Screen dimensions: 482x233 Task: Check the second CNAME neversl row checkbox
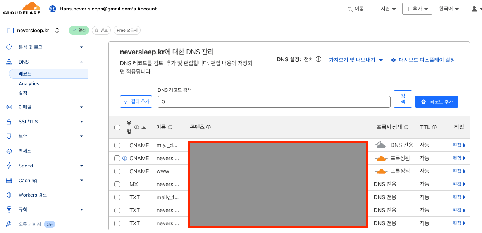point(117,158)
